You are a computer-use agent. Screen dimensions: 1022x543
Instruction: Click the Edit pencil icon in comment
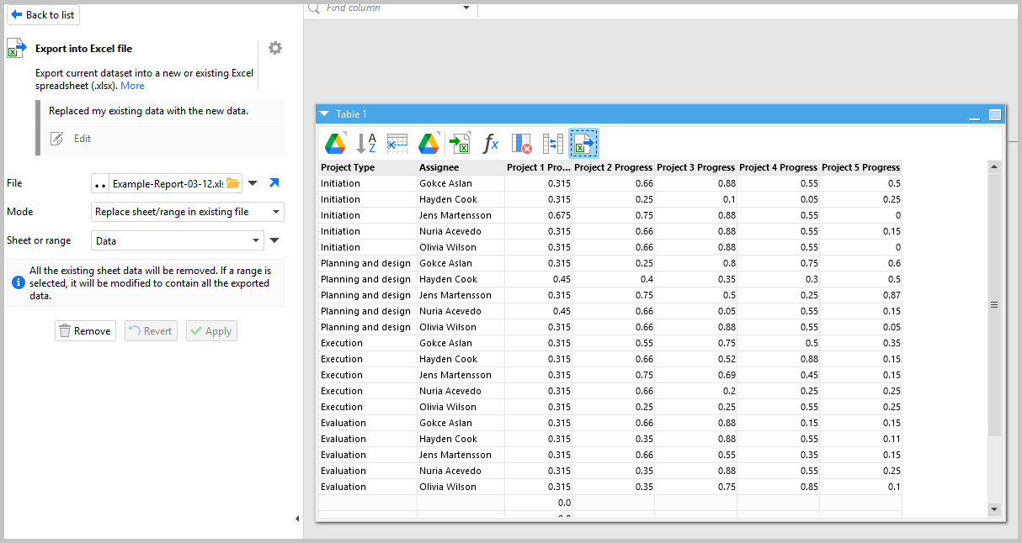(x=56, y=139)
